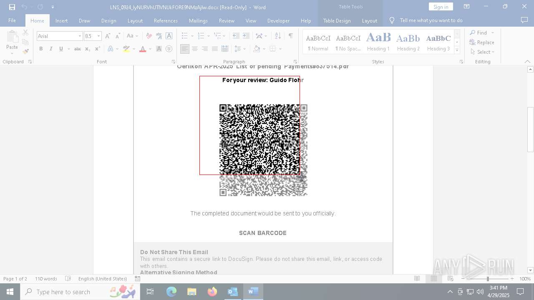This screenshot has width=534, height=300.
Task: Click the zoom slider handle
Action: coord(488,279)
